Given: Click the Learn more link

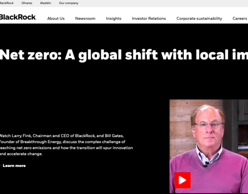Looking at the screenshot, I should pyautogui.click(x=14, y=165).
